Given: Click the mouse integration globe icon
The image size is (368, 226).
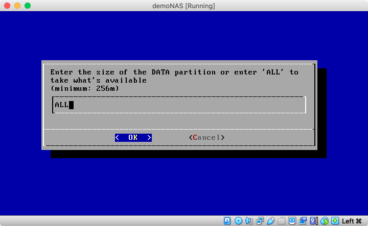Looking at the screenshot, I should point(325,221).
